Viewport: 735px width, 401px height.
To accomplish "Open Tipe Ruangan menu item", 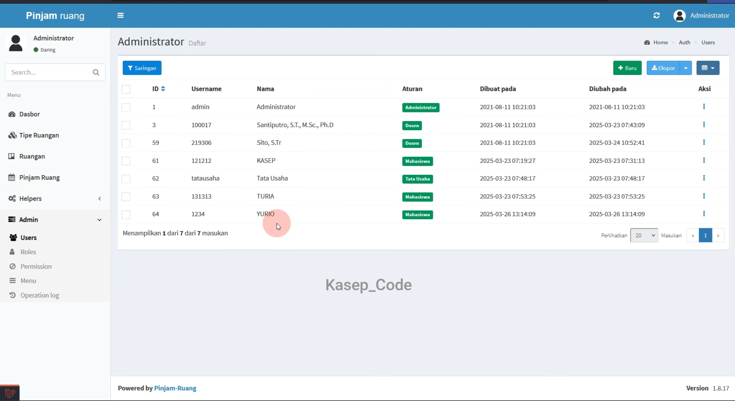I will 55,135.
